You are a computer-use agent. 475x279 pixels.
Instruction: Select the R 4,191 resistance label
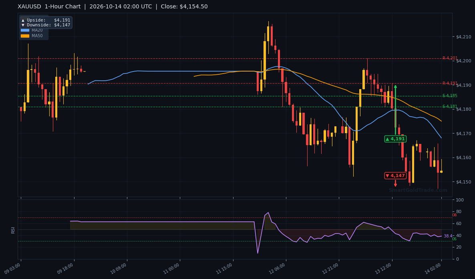[450, 83]
